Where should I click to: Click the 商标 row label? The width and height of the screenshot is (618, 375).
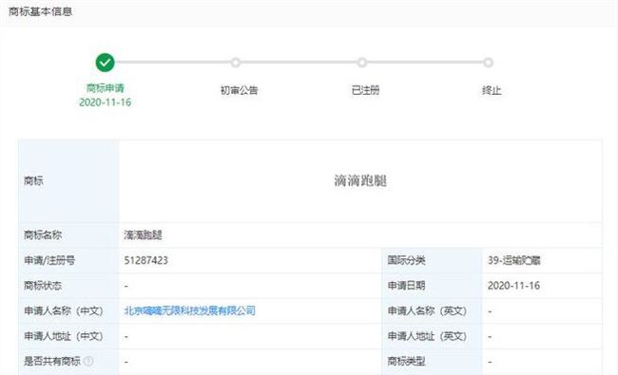coord(33,181)
